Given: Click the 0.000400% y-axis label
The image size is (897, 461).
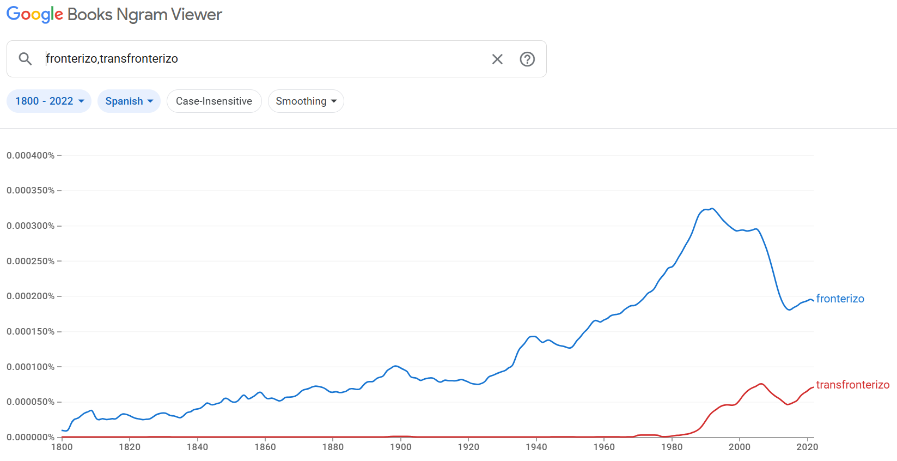Looking at the screenshot, I should click(30, 155).
